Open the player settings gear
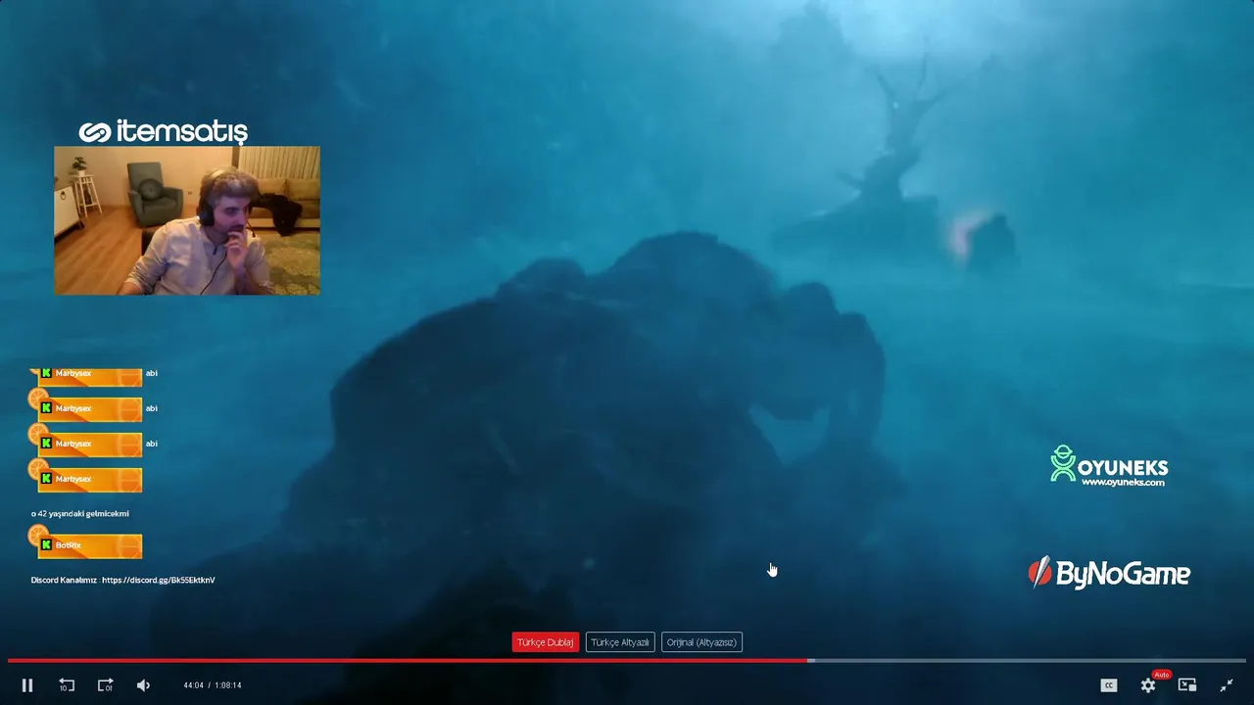Image resolution: width=1254 pixels, height=705 pixels. [1148, 685]
